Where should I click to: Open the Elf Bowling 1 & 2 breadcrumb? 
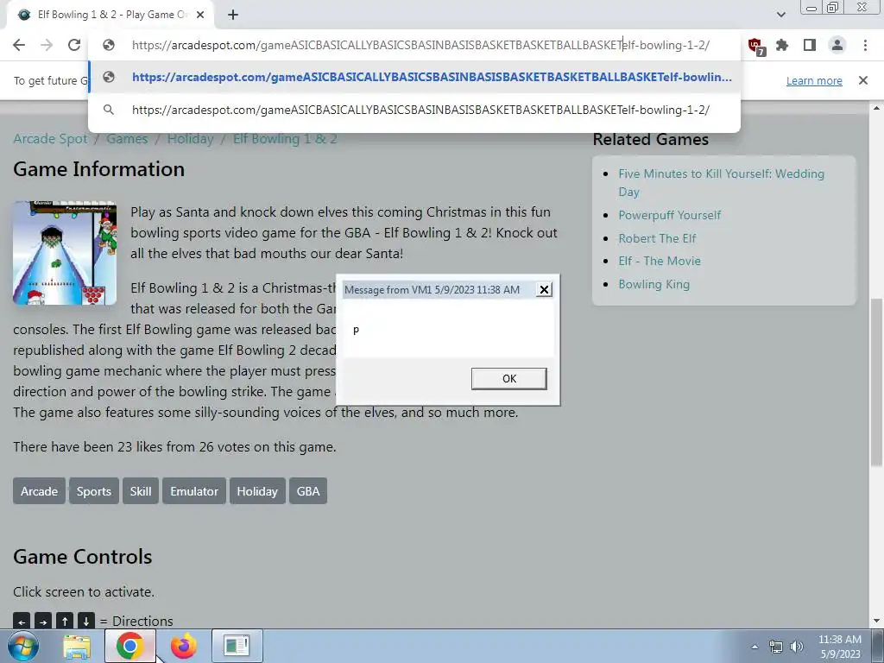click(x=285, y=139)
